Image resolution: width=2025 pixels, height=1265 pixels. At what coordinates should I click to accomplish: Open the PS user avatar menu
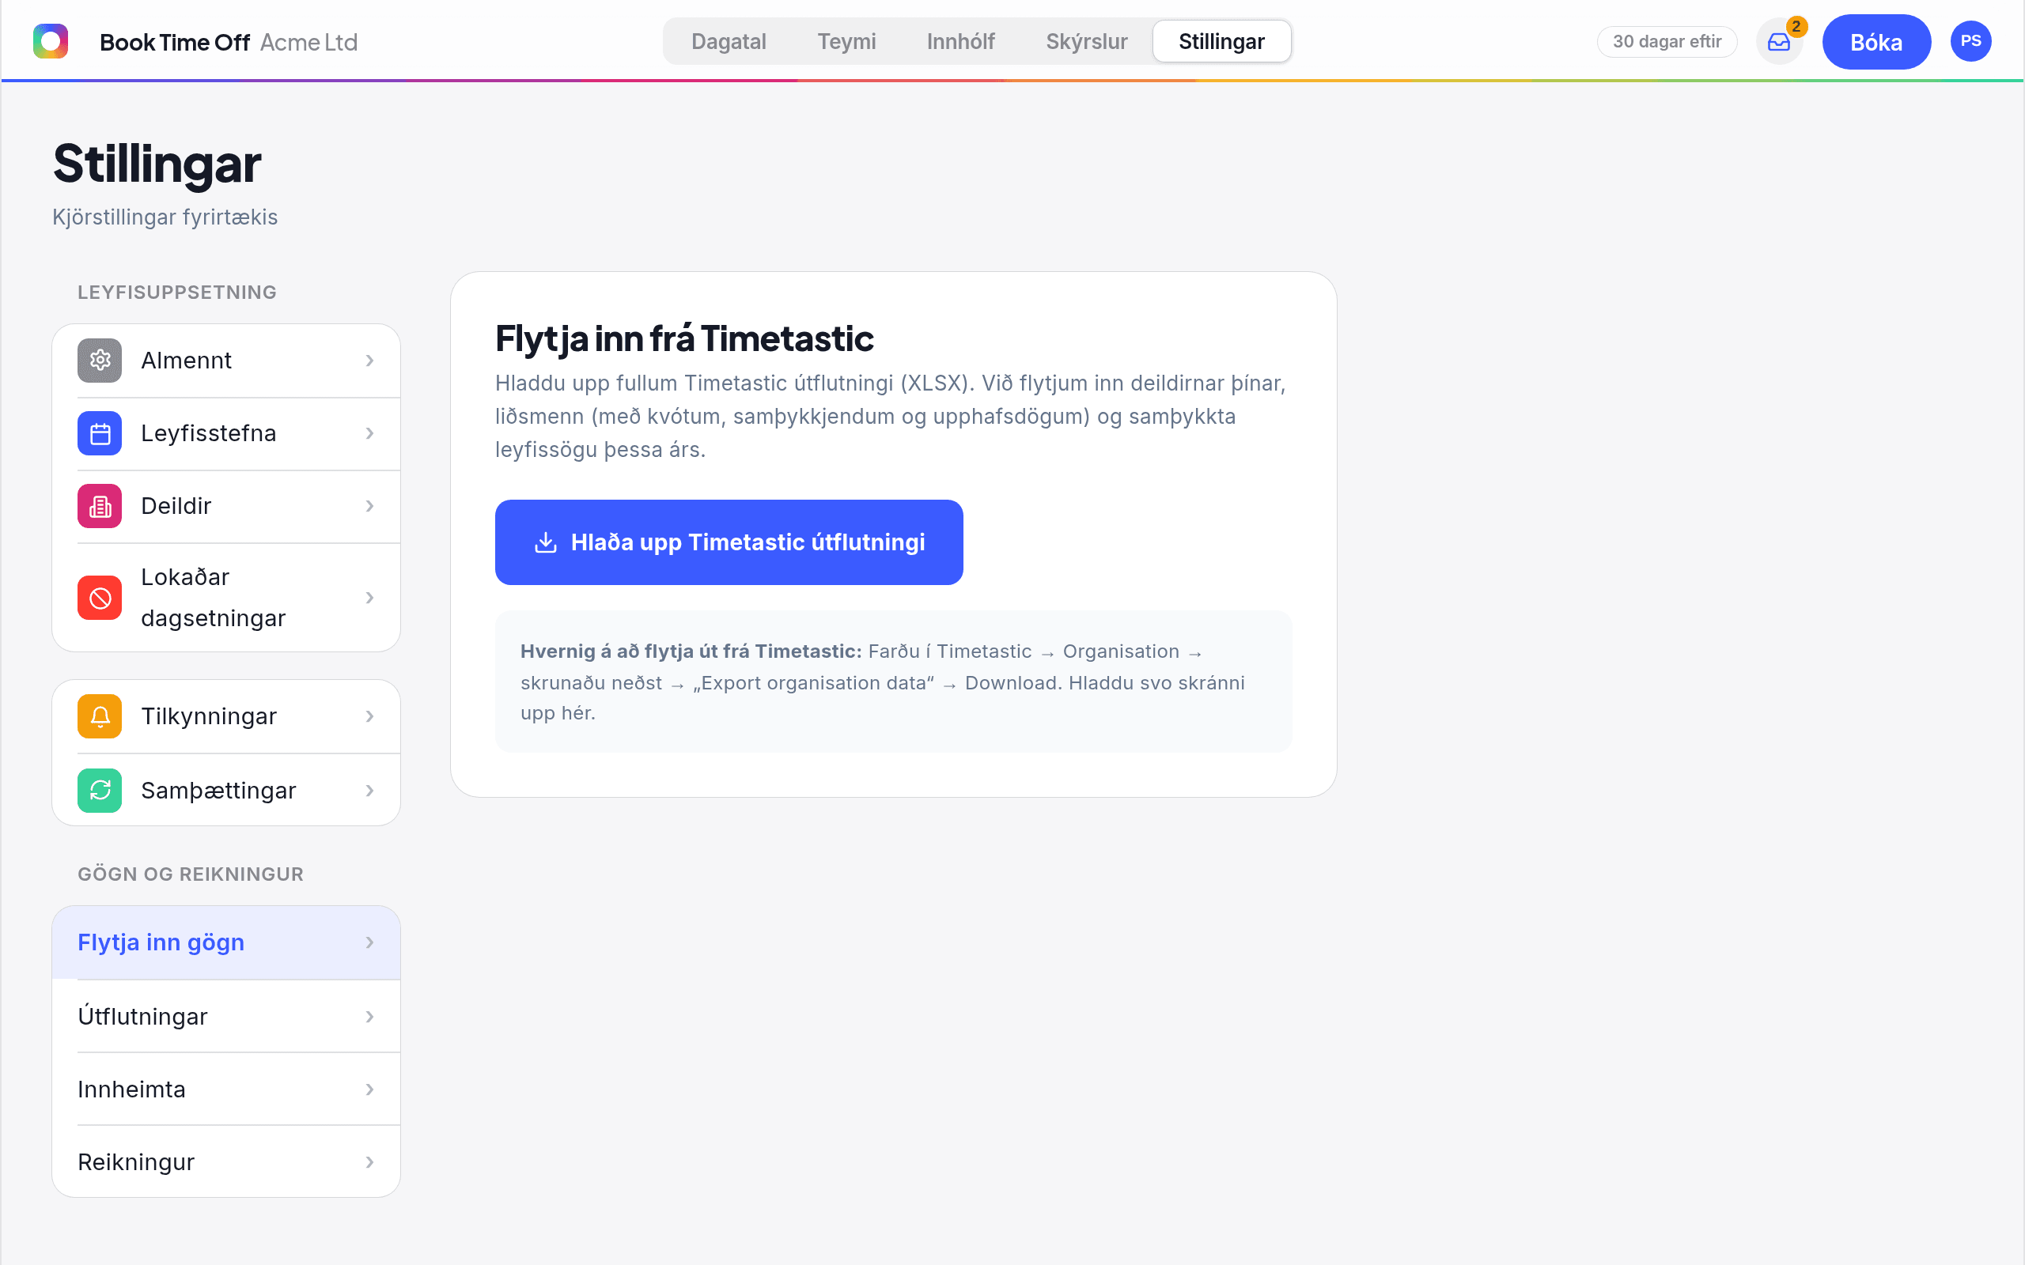coord(1970,41)
